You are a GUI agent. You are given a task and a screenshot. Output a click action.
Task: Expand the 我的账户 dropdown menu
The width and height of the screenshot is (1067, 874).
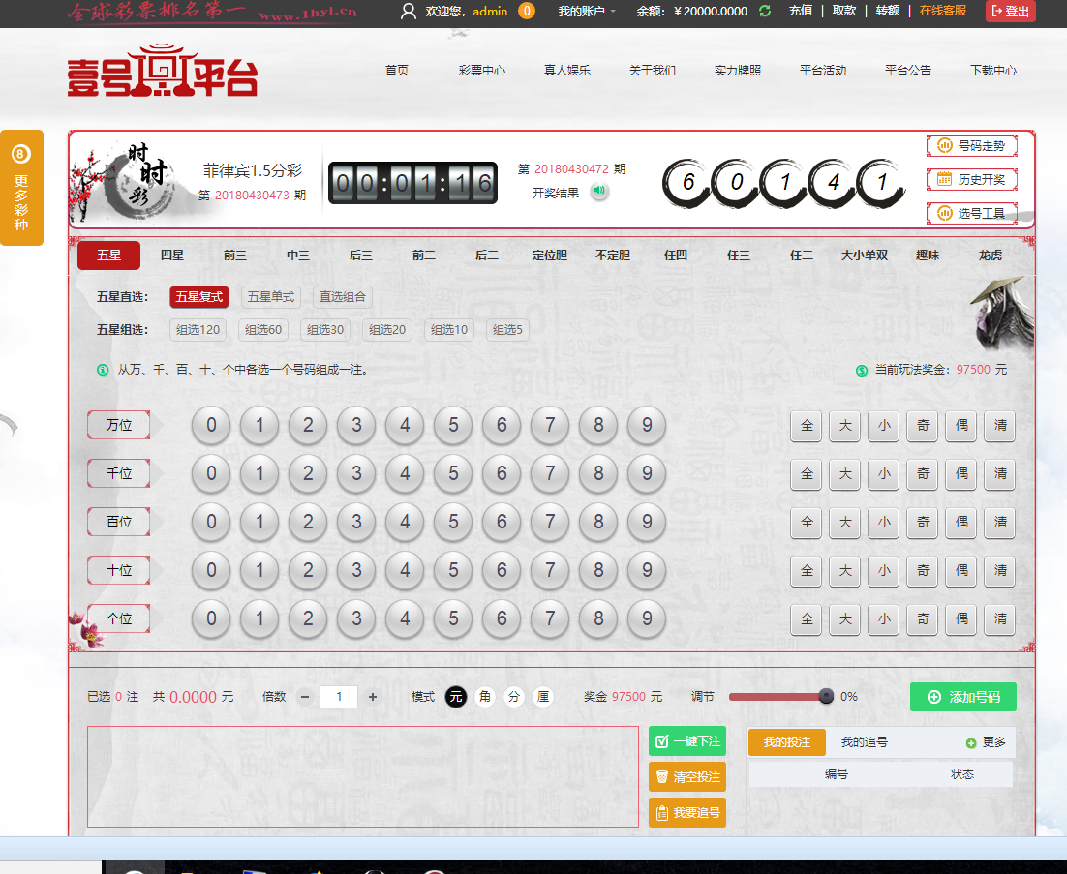point(587,11)
